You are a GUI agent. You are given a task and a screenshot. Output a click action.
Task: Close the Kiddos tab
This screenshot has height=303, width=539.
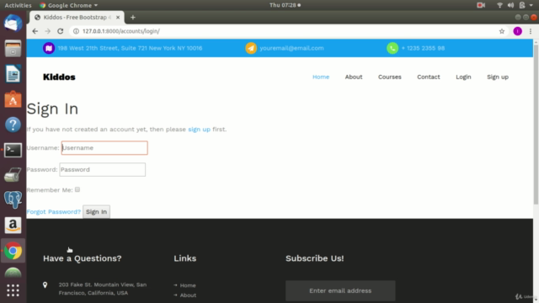click(118, 17)
